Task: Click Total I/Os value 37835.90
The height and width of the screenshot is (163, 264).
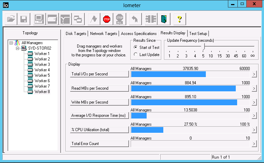Action: point(191,69)
